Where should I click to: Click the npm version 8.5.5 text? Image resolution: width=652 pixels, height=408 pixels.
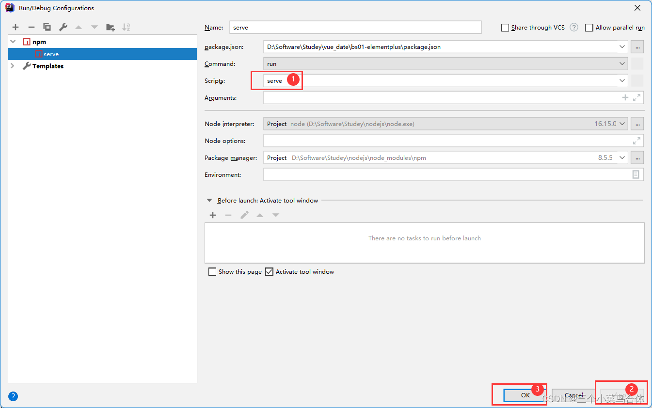[605, 158]
